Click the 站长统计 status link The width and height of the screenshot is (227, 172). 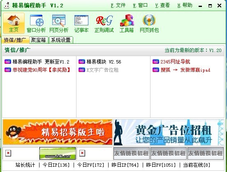point(25,165)
